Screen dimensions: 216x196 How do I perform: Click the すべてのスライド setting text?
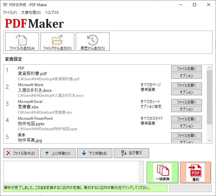tap(152, 118)
